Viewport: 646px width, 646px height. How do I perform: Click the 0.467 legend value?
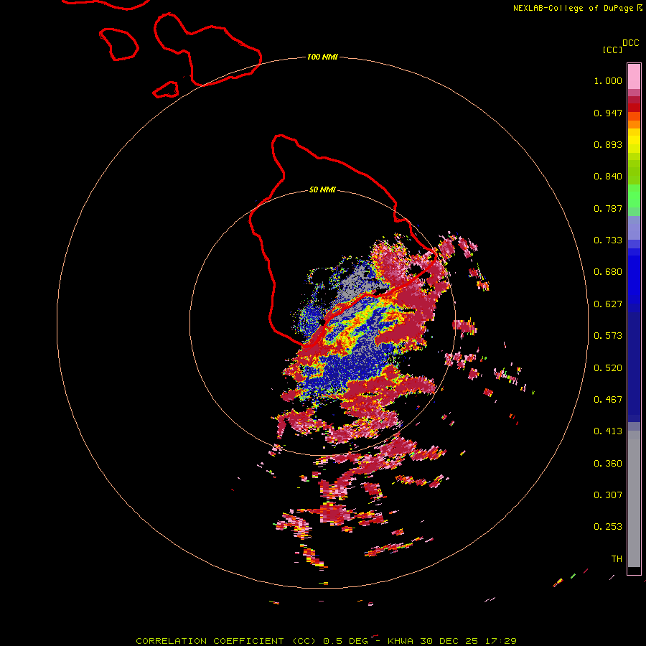tap(608, 400)
